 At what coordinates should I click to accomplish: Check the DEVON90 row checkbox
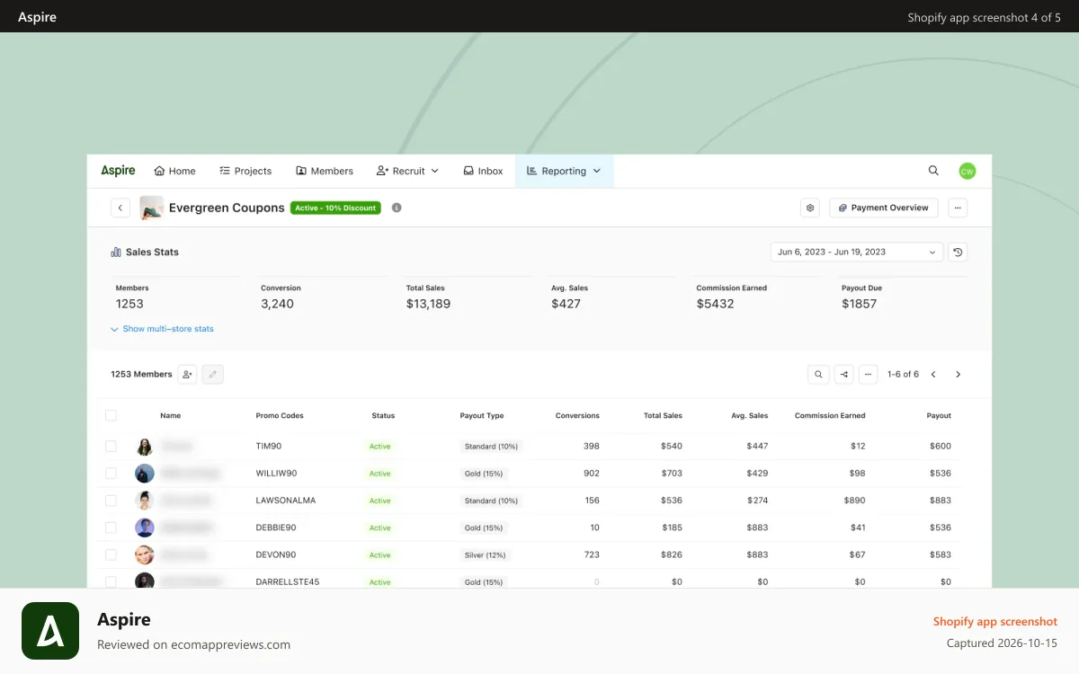click(x=111, y=554)
